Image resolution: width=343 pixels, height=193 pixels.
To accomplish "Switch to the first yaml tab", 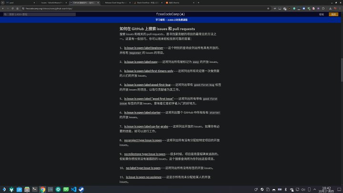I will pyautogui.click(x=20, y=3).
